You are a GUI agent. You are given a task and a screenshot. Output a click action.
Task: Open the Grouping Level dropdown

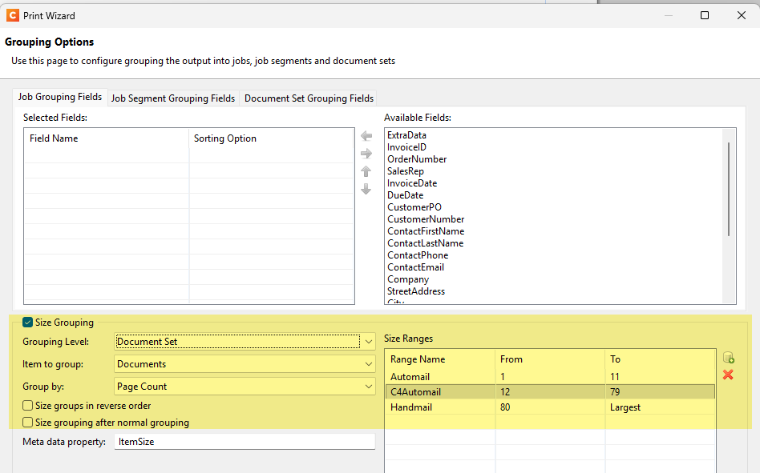[368, 342]
